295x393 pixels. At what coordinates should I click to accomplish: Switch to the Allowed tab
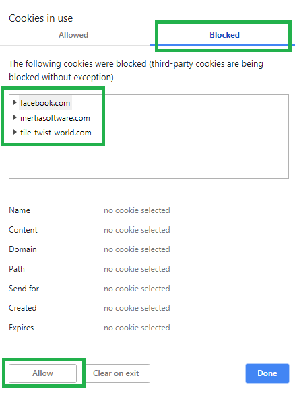(x=73, y=35)
